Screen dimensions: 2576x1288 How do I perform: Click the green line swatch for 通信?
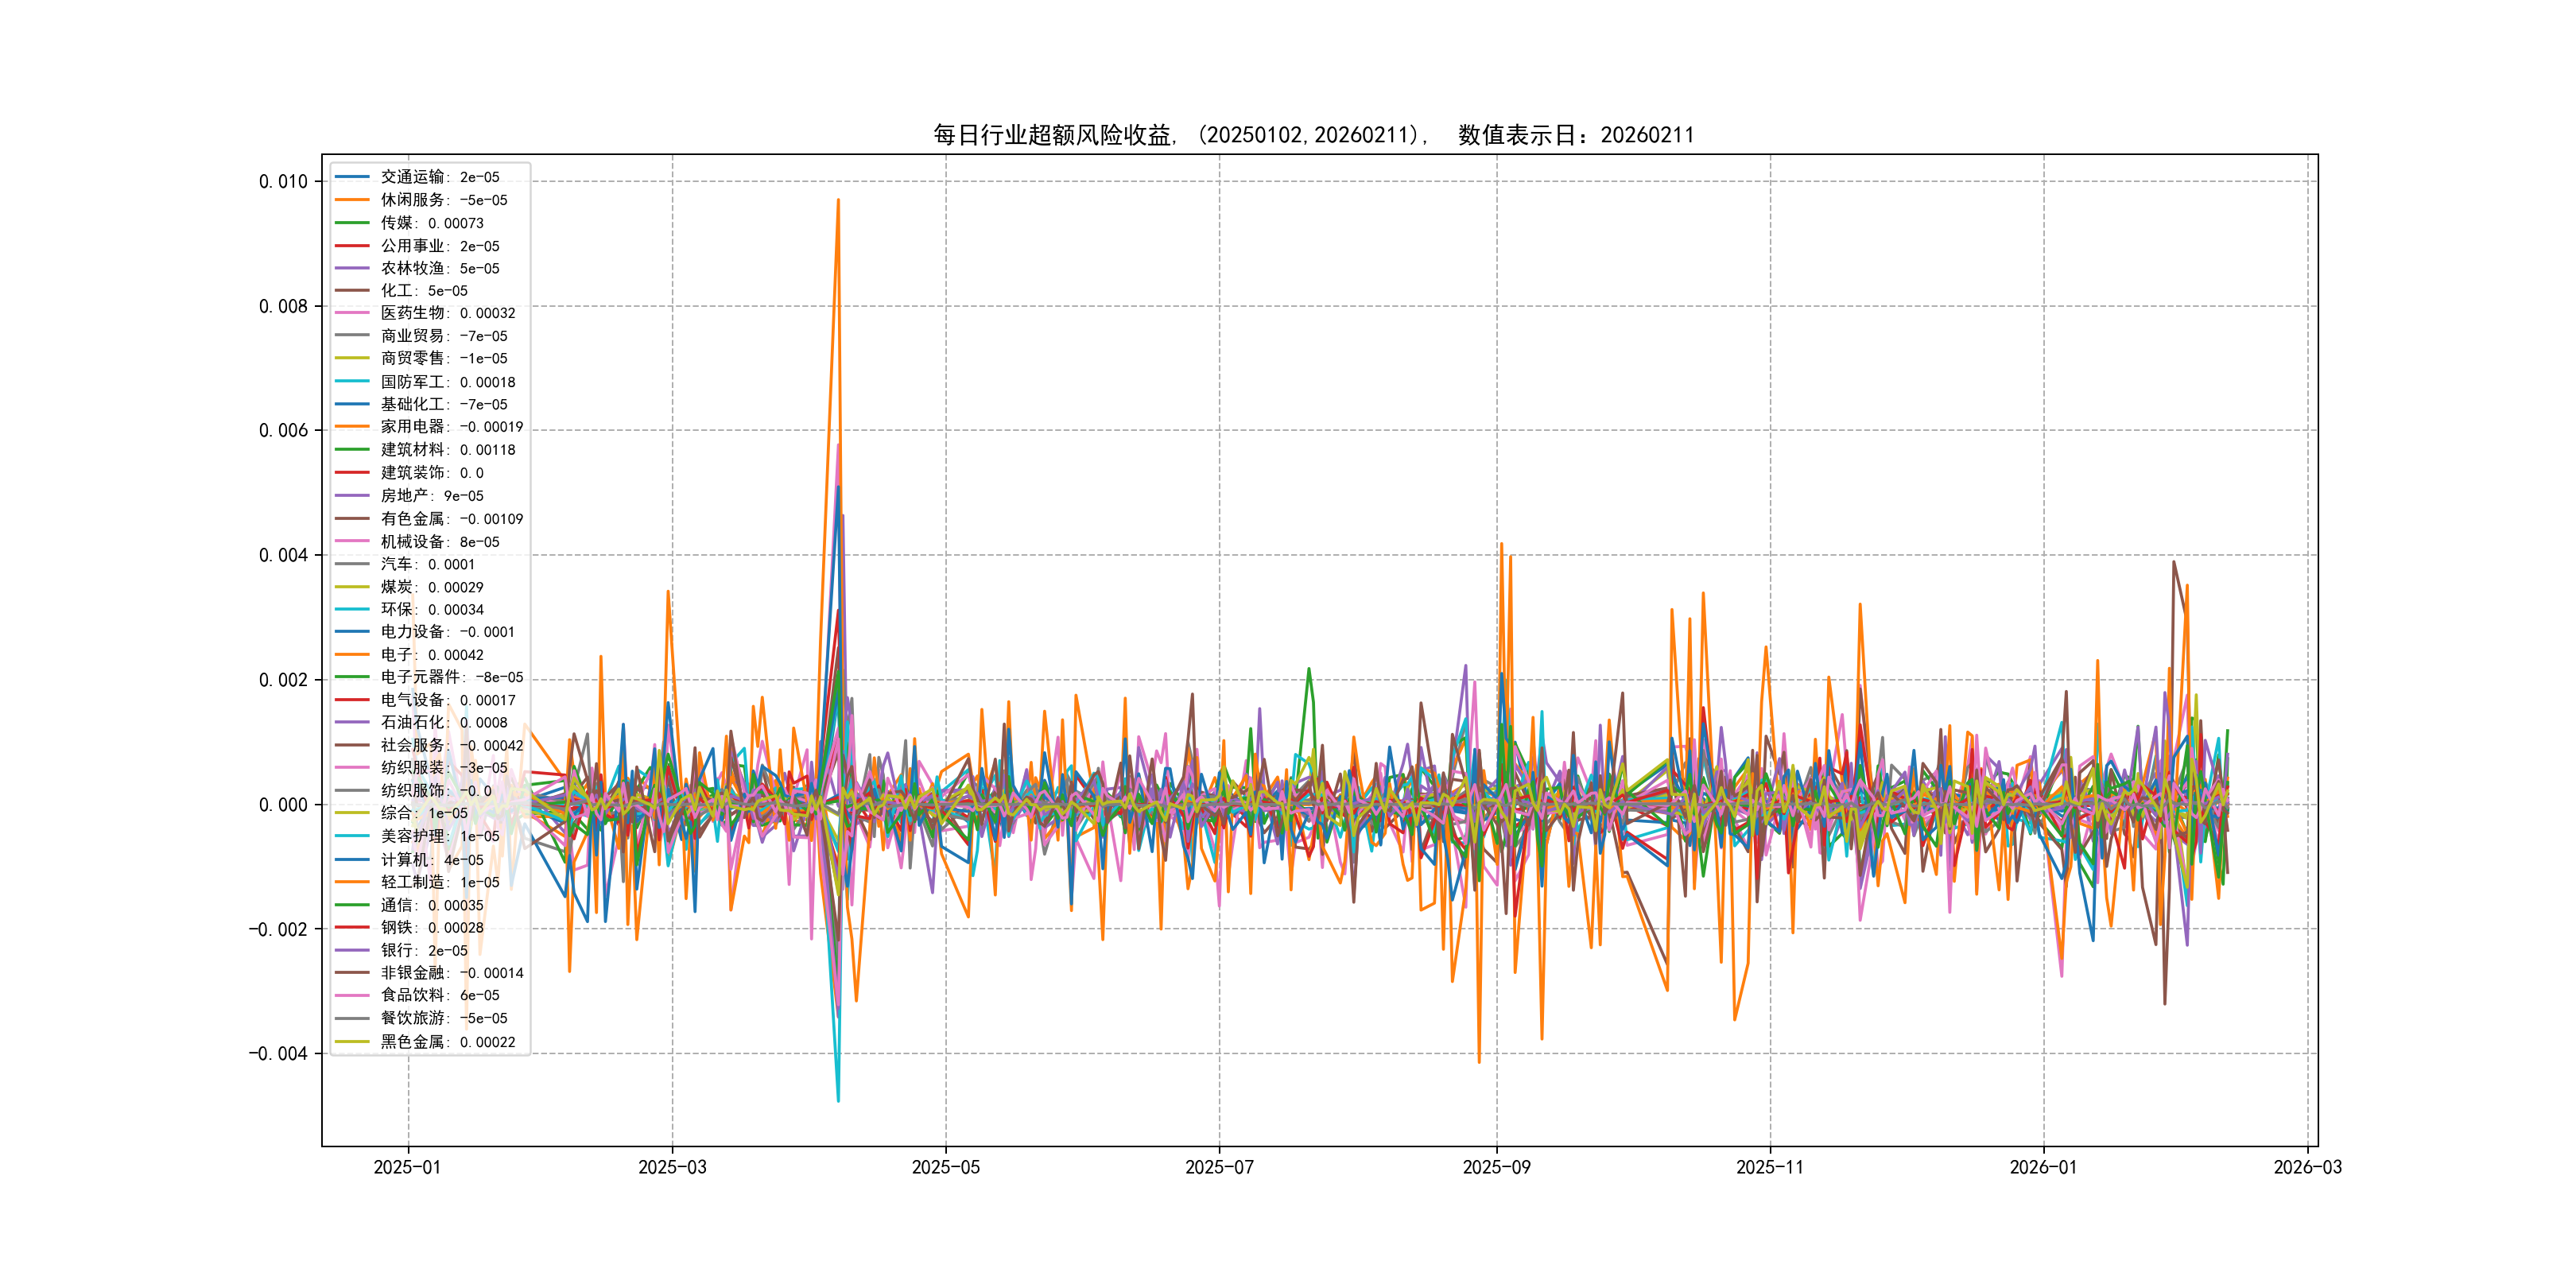click(x=352, y=905)
